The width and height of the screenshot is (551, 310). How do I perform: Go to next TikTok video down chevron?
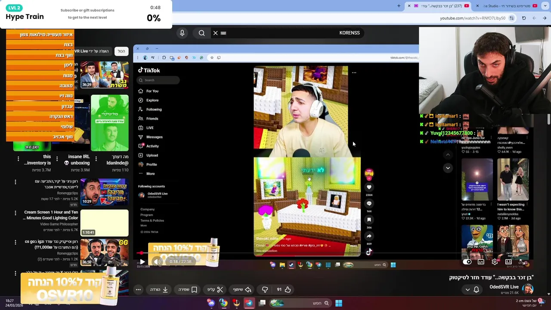448,168
